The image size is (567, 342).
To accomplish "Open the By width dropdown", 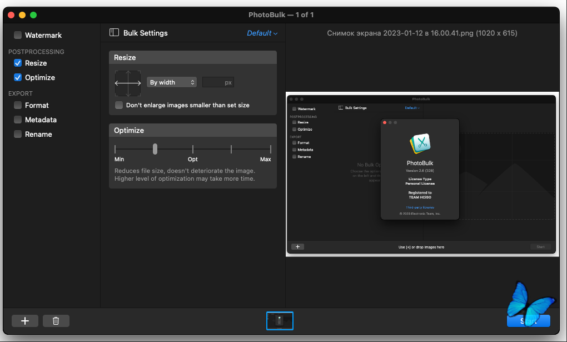I will 172,82.
